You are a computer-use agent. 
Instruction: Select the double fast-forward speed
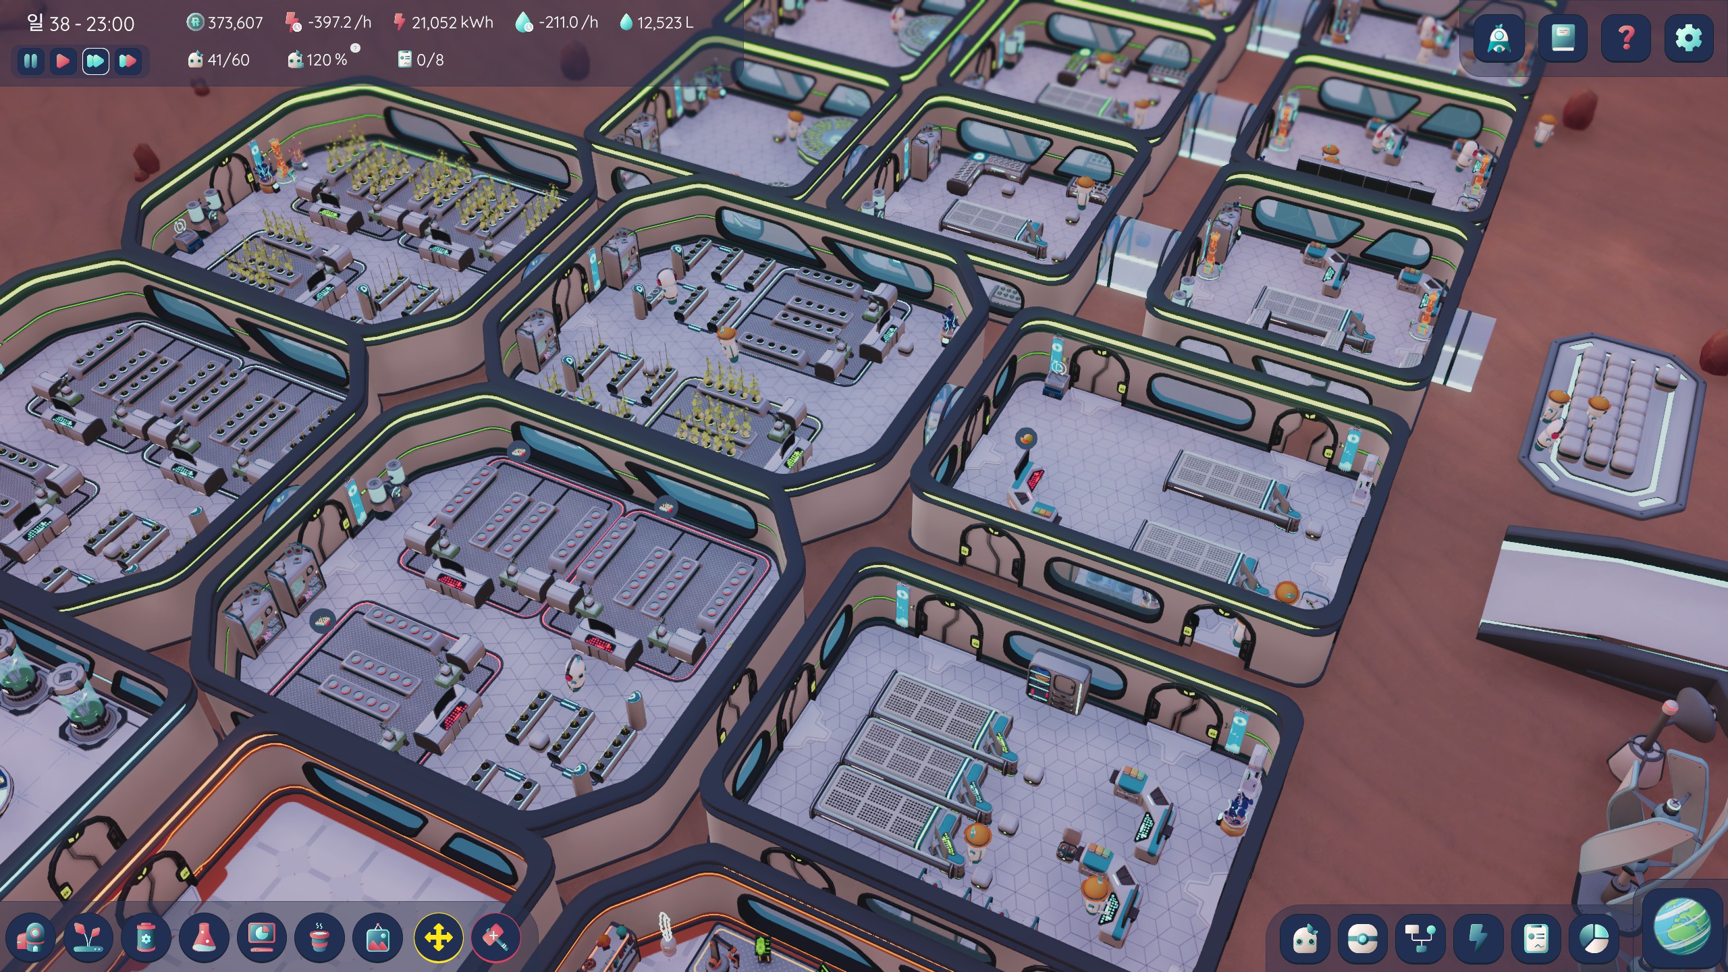pos(95,61)
